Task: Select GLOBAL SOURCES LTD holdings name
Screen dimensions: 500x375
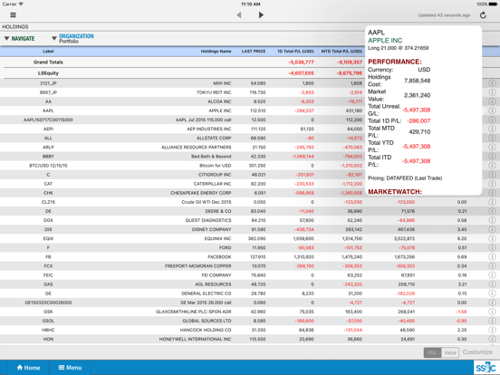Action: [207, 321]
